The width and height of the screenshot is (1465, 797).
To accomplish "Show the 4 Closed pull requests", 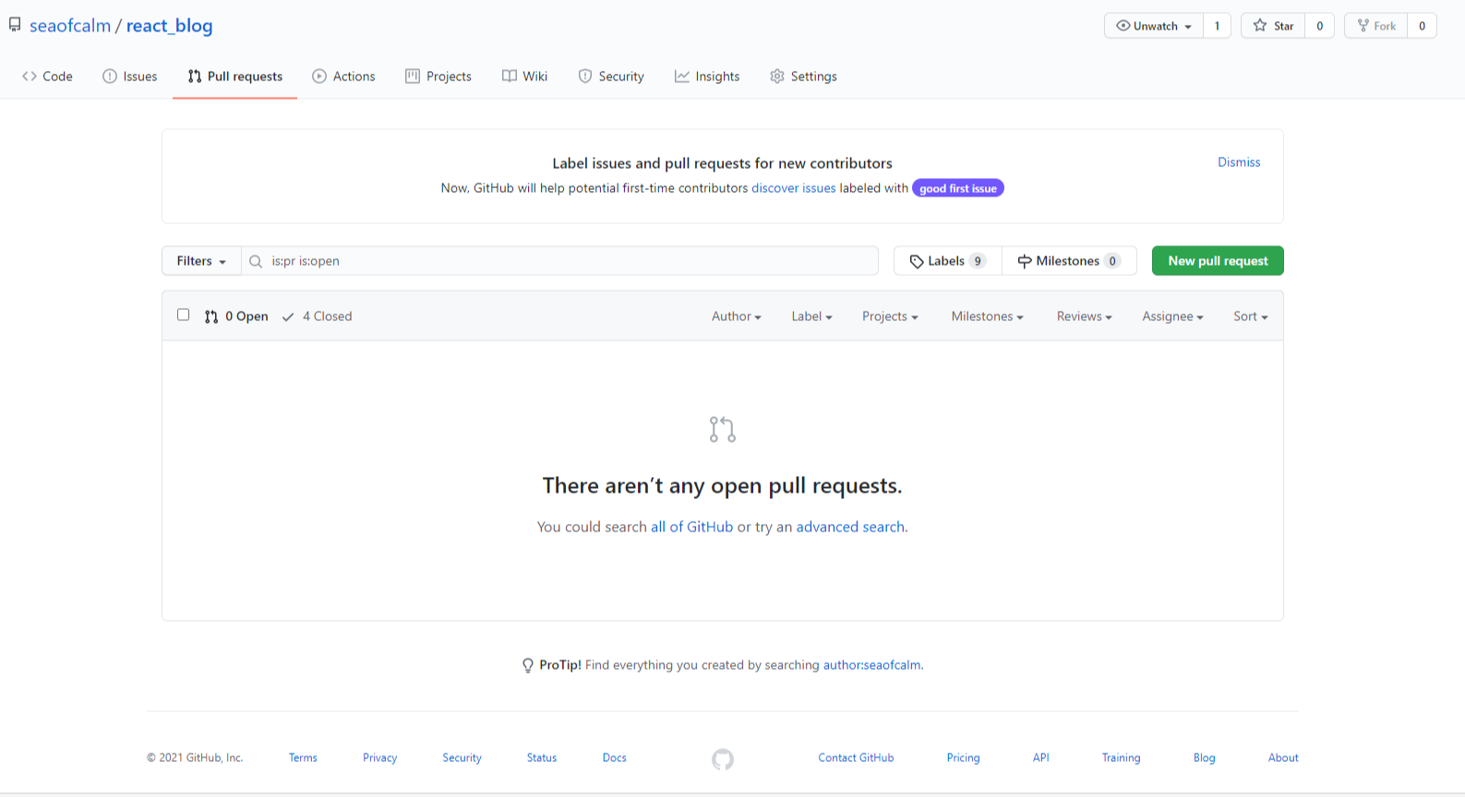I will click(x=317, y=316).
